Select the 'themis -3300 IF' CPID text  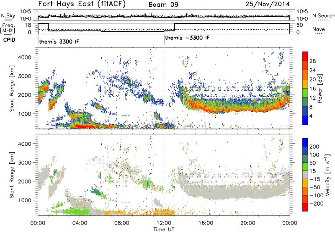coord(187,38)
